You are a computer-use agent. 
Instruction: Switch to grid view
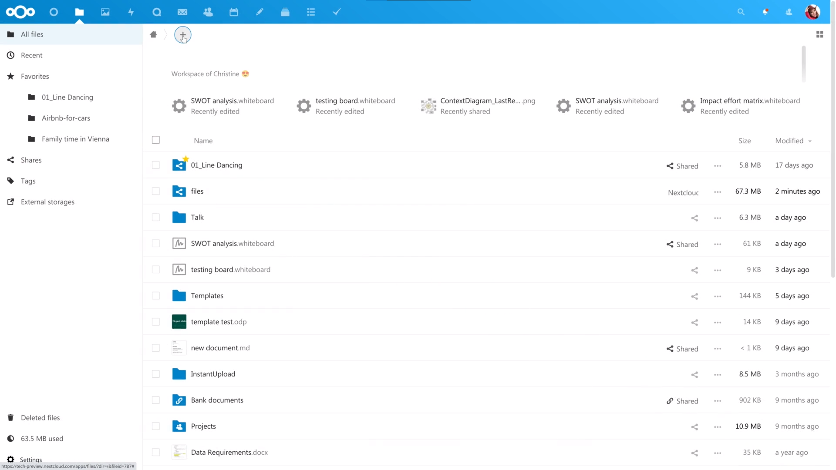coord(819,34)
